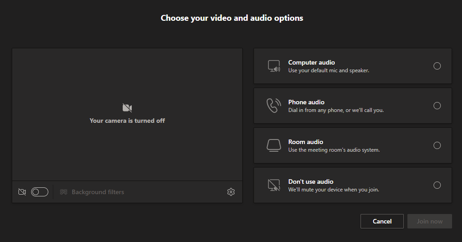Click the Join now button

coord(430,221)
